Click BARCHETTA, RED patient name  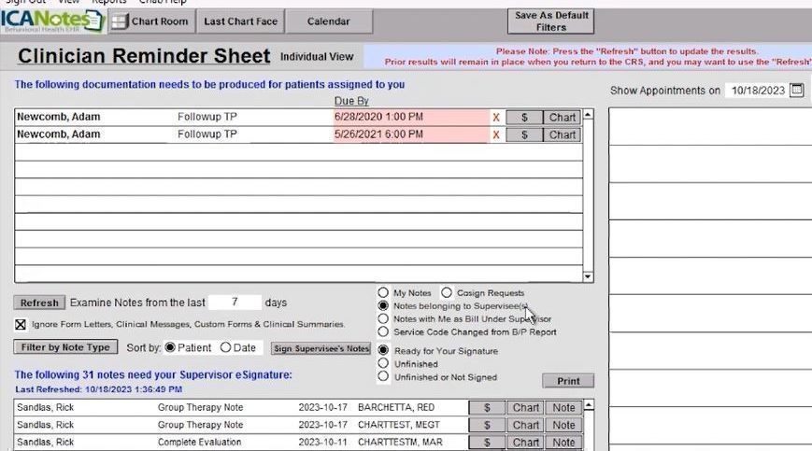pos(396,407)
